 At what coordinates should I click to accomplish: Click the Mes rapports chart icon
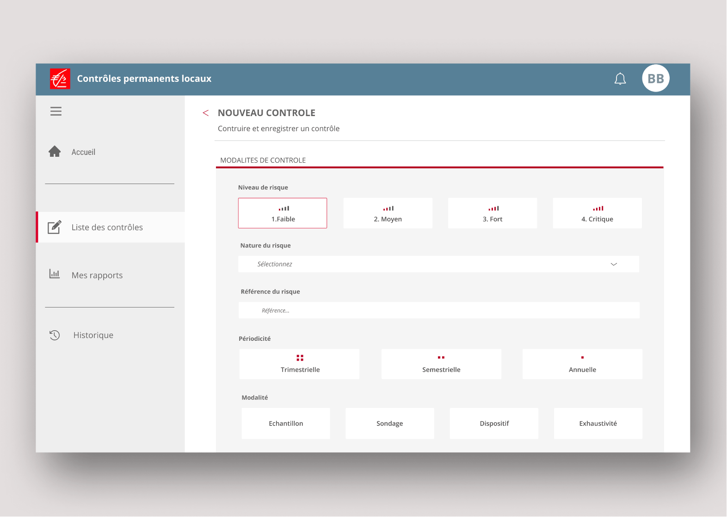pyautogui.click(x=55, y=274)
